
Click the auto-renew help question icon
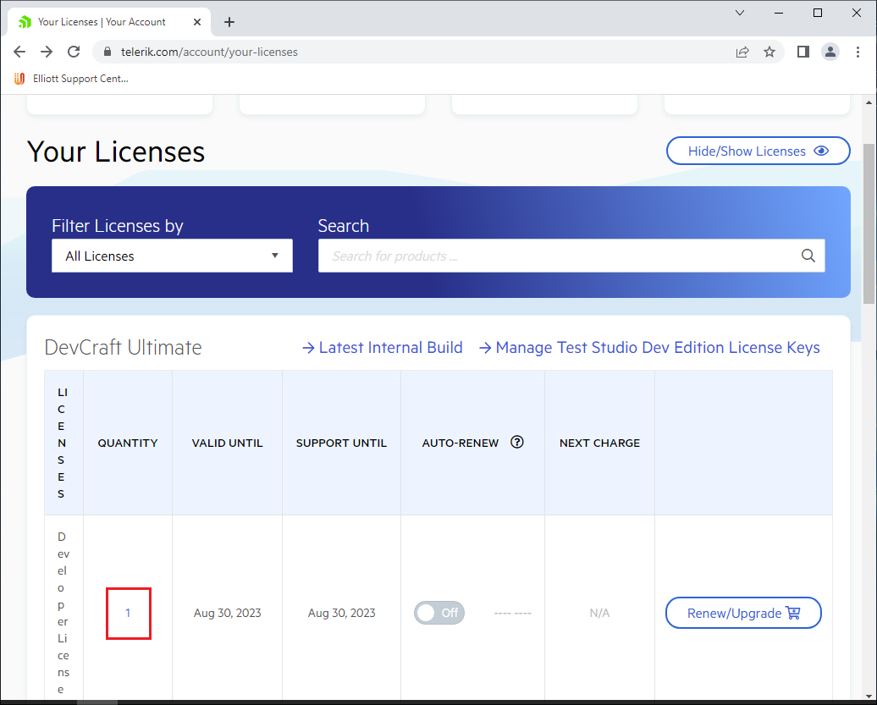(x=517, y=443)
